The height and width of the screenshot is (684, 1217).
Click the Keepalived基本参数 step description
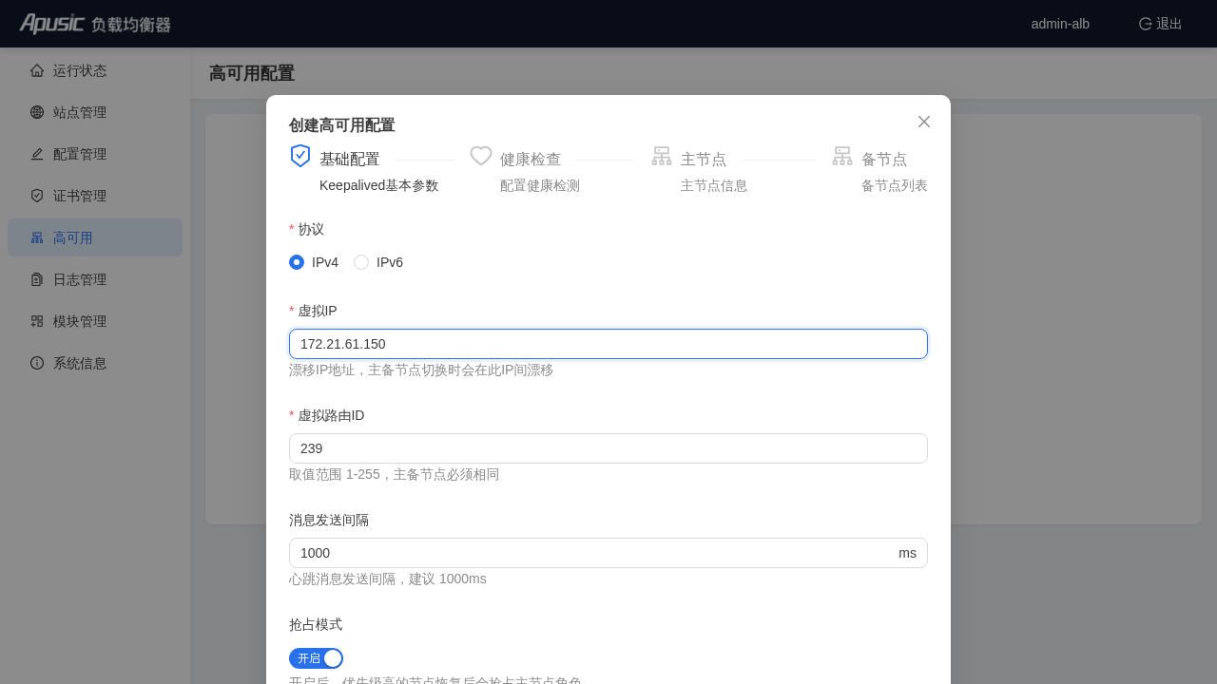[x=379, y=185]
